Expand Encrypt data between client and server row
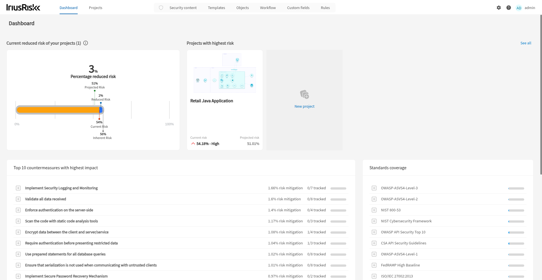Viewport: 542px width, 280px height. 18,232
